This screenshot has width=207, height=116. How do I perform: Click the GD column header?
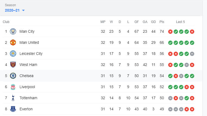(x=153, y=22)
